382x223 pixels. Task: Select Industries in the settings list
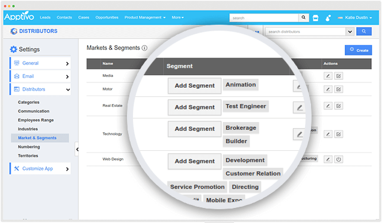pyautogui.click(x=28, y=129)
